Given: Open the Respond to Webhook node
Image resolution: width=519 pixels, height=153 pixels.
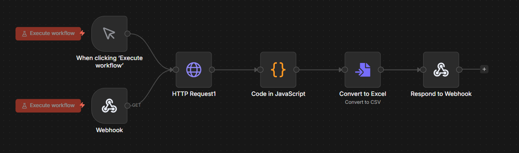Looking at the screenshot, I should pos(441,70).
